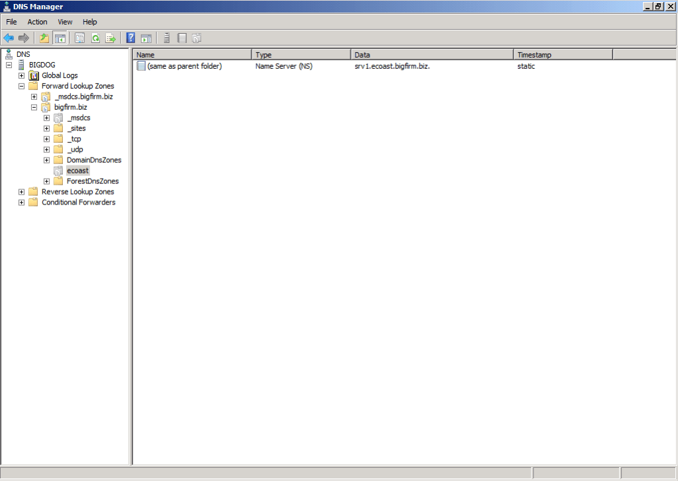
Task: Click the DNS Manager title bar icon
Action: (7, 7)
